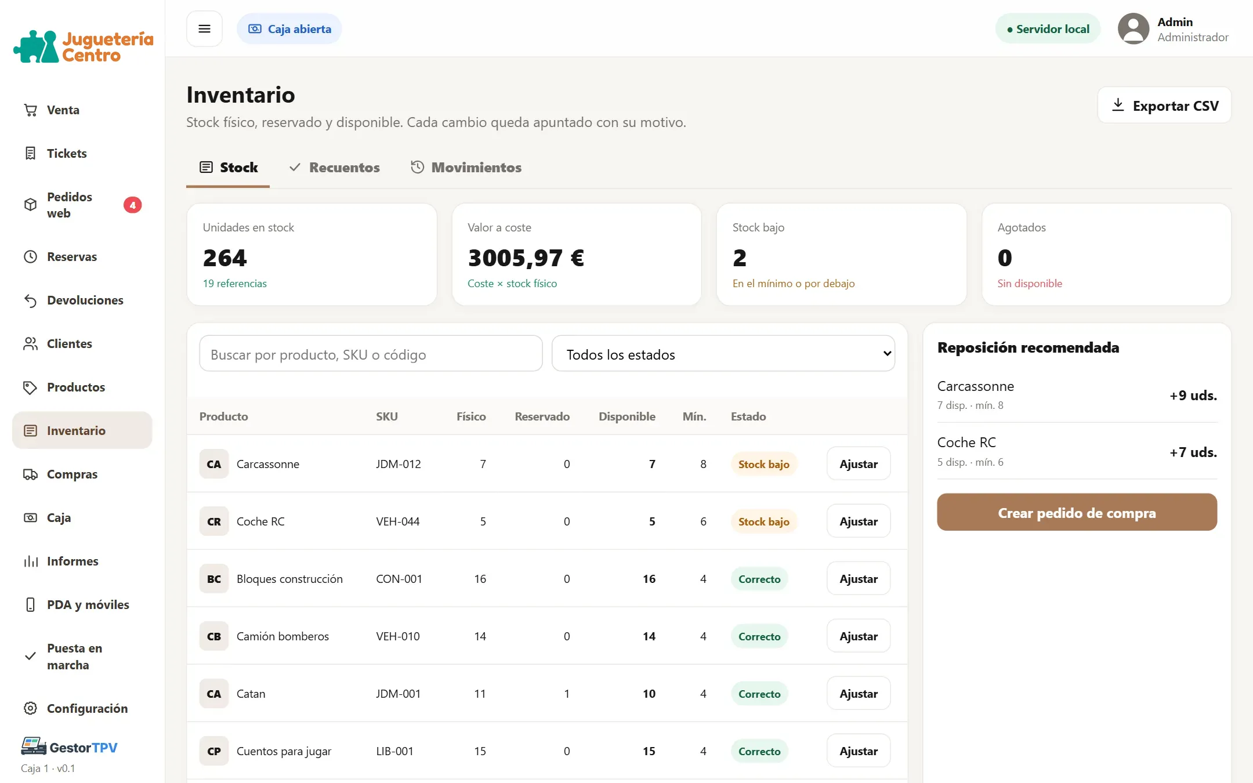
Task: Click the Stock bajo tag on Carcassonne row
Action: 763,463
